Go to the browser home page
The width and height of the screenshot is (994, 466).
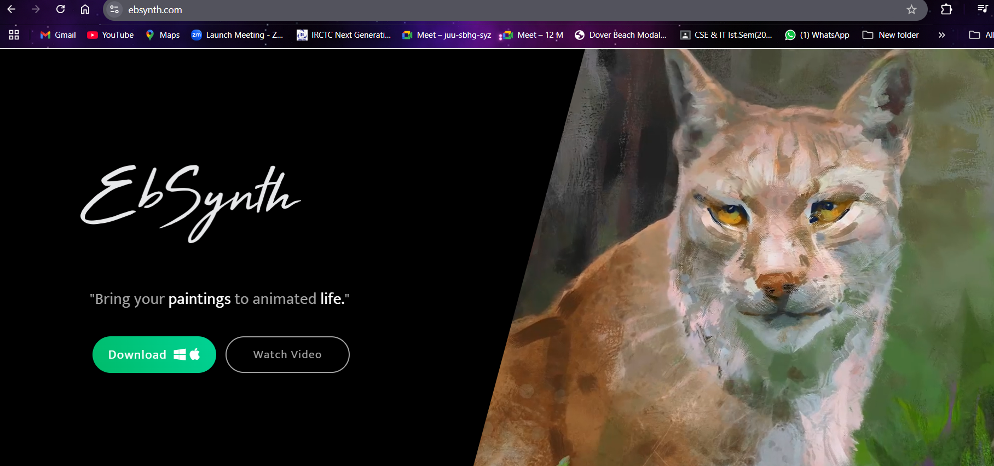click(85, 9)
